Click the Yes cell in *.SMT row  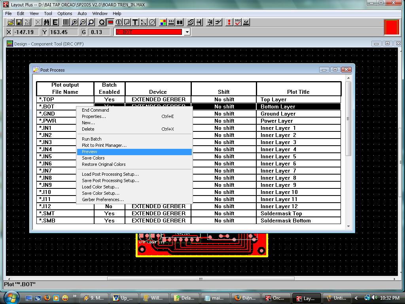tap(110, 213)
